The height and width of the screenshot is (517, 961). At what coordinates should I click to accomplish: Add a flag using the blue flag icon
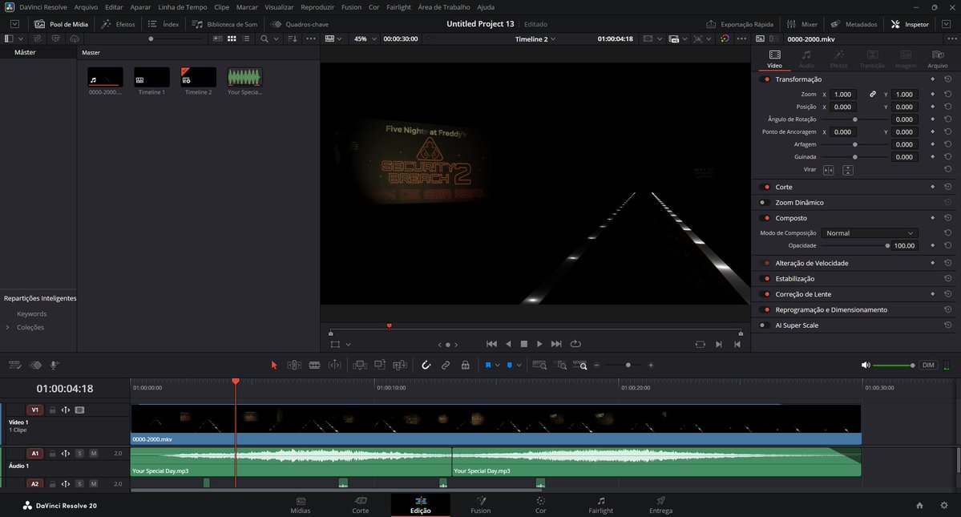489,365
